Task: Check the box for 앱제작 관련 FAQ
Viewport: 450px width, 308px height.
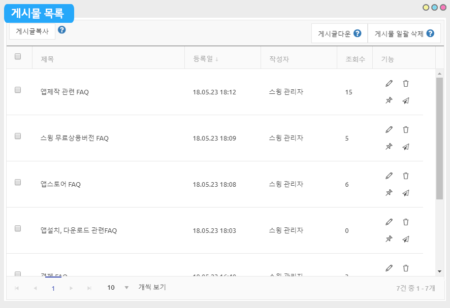Action: coord(18,90)
